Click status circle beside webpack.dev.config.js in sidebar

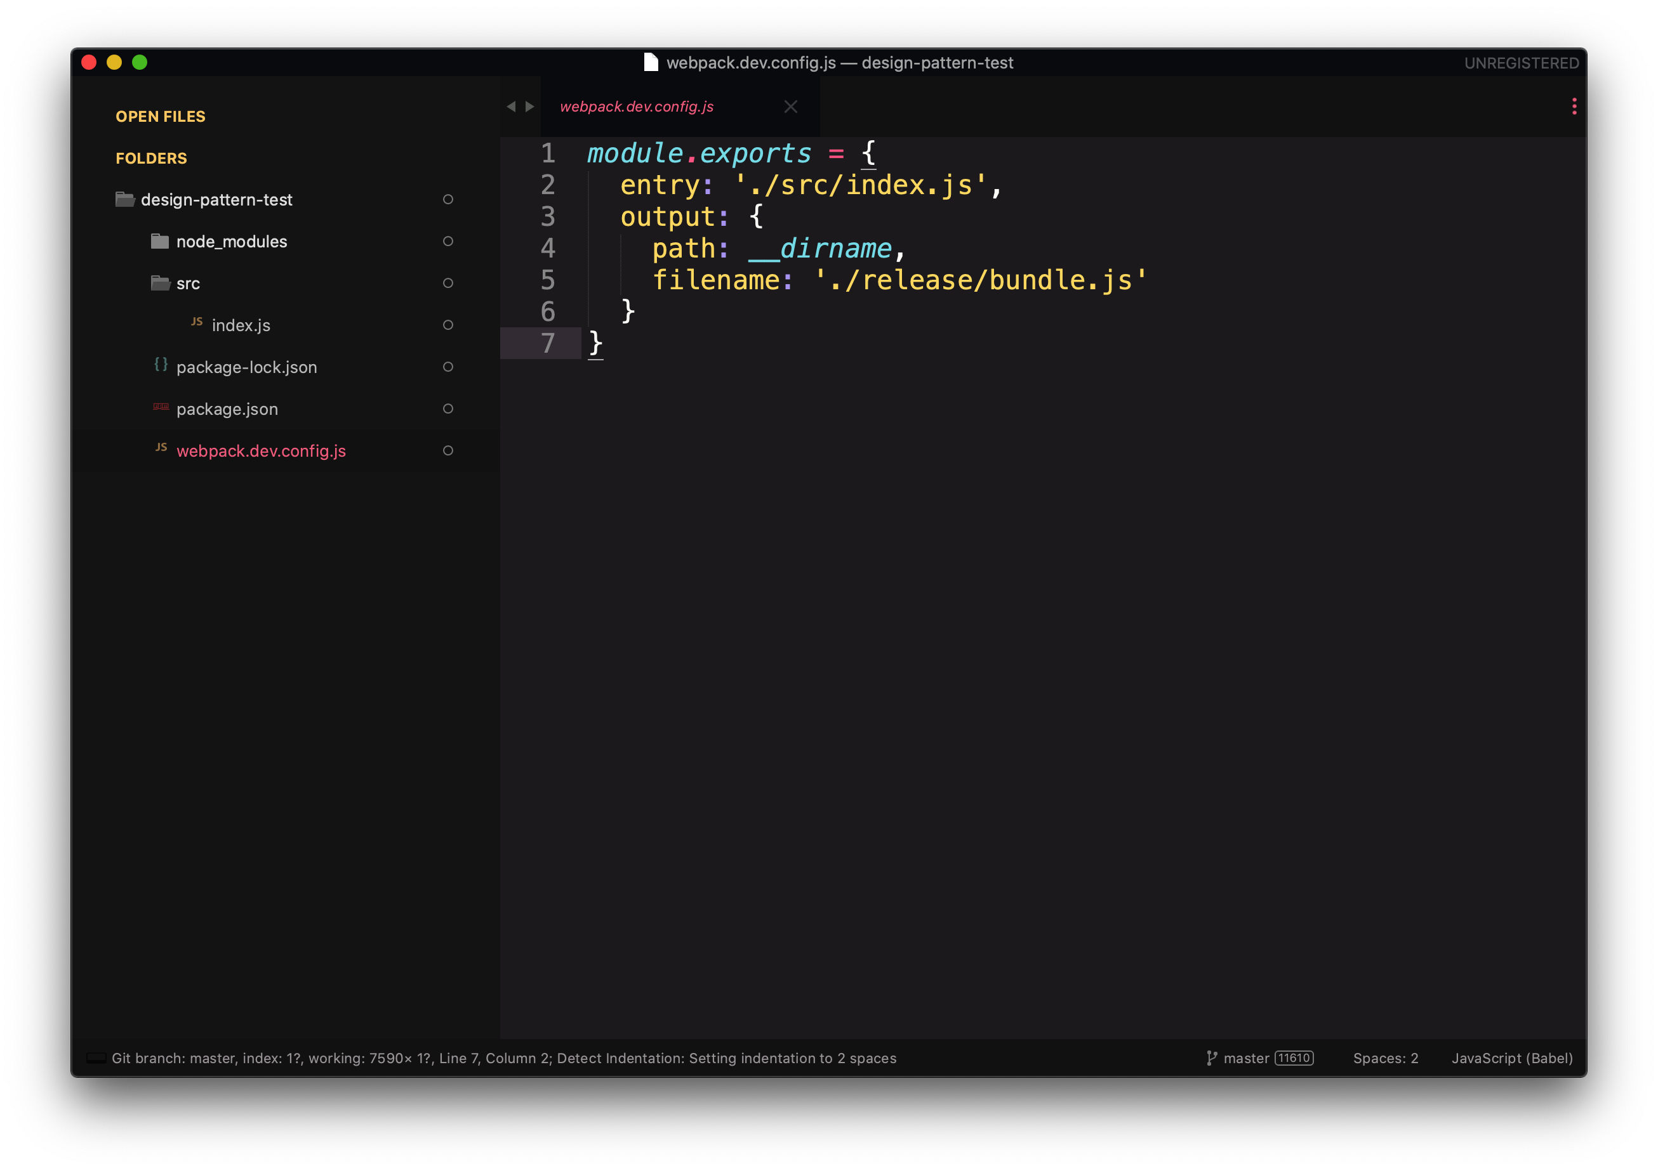448,450
